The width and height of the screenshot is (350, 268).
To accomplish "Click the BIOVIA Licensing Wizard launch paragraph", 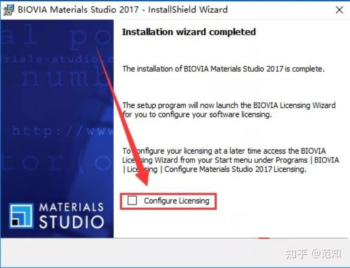I will tap(229, 110).
